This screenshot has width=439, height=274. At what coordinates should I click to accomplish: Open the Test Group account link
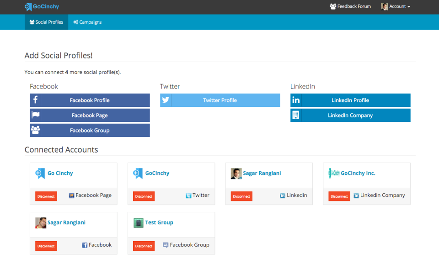pyautogui.click(x=159, y=222)
